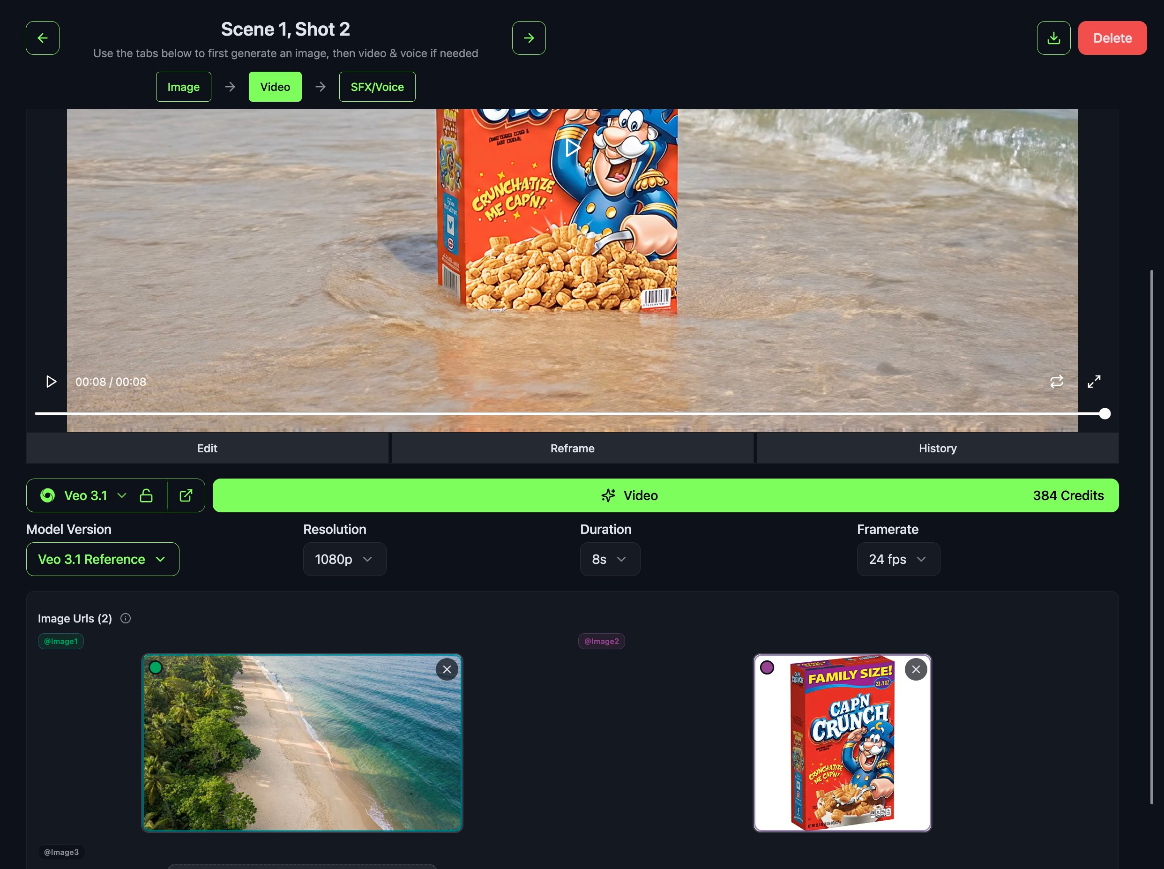Click the back arrow to the previous shot
Viewport: 1164px width, 869px height.
click(43, 38)
